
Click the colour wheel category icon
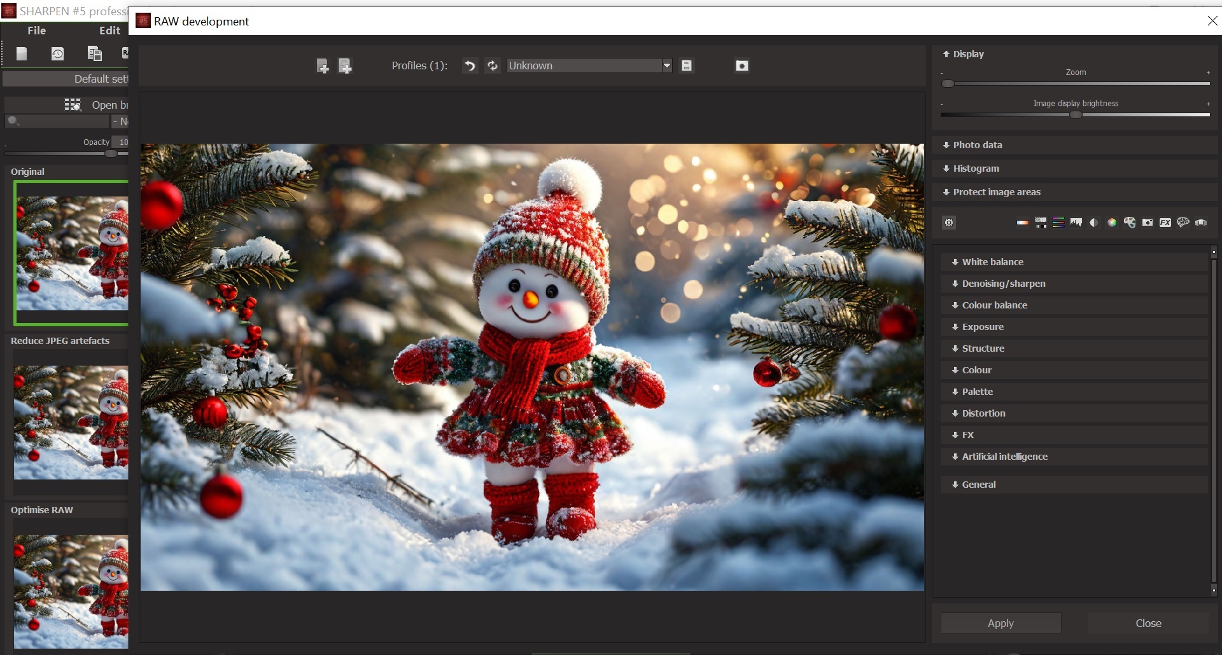[1112, 223]
